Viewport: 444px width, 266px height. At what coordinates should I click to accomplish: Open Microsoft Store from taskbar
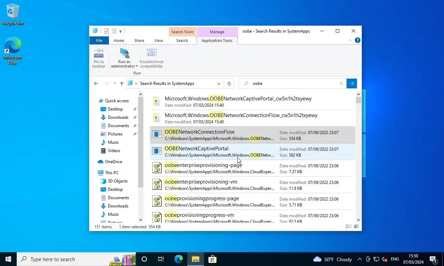tap(212, 259)
